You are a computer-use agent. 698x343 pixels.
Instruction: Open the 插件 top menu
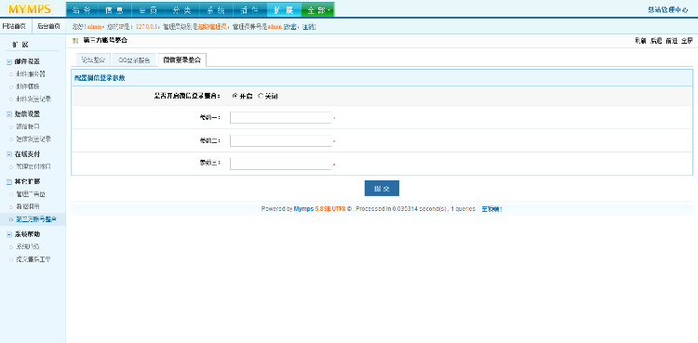tap(249, 9)
